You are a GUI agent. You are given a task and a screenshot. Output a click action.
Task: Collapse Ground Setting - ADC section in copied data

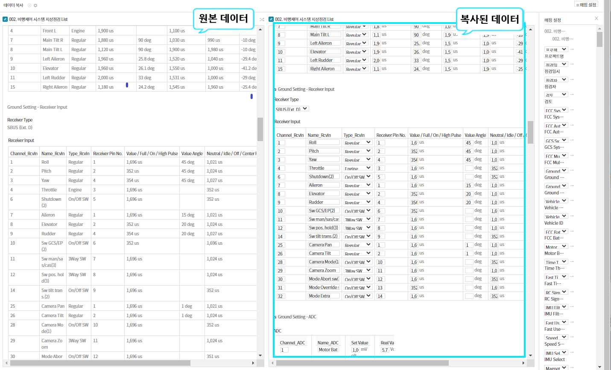coord(275,317)
